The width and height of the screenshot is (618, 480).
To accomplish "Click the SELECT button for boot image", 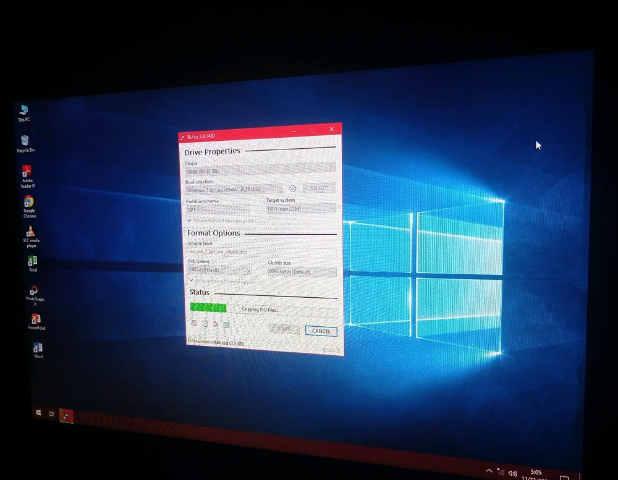I will point(319,188).
